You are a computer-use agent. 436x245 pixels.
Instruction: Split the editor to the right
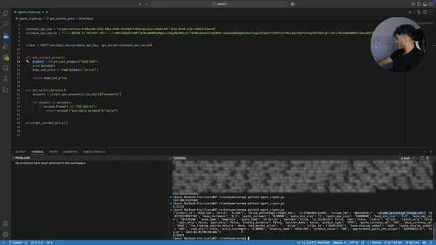pyautogui.click(x=425, y=12)
